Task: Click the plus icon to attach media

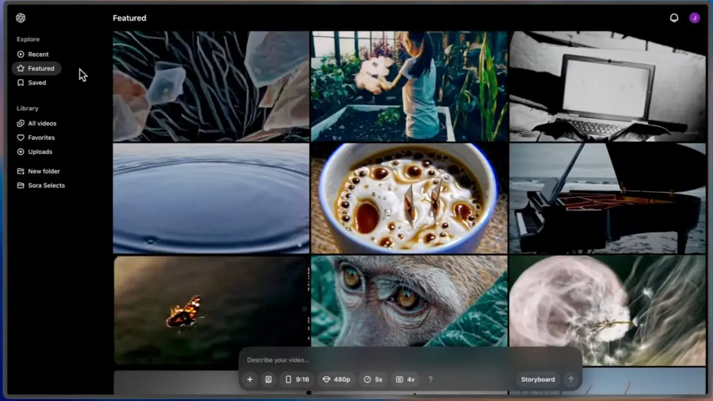Action: [x=250, y=379]
